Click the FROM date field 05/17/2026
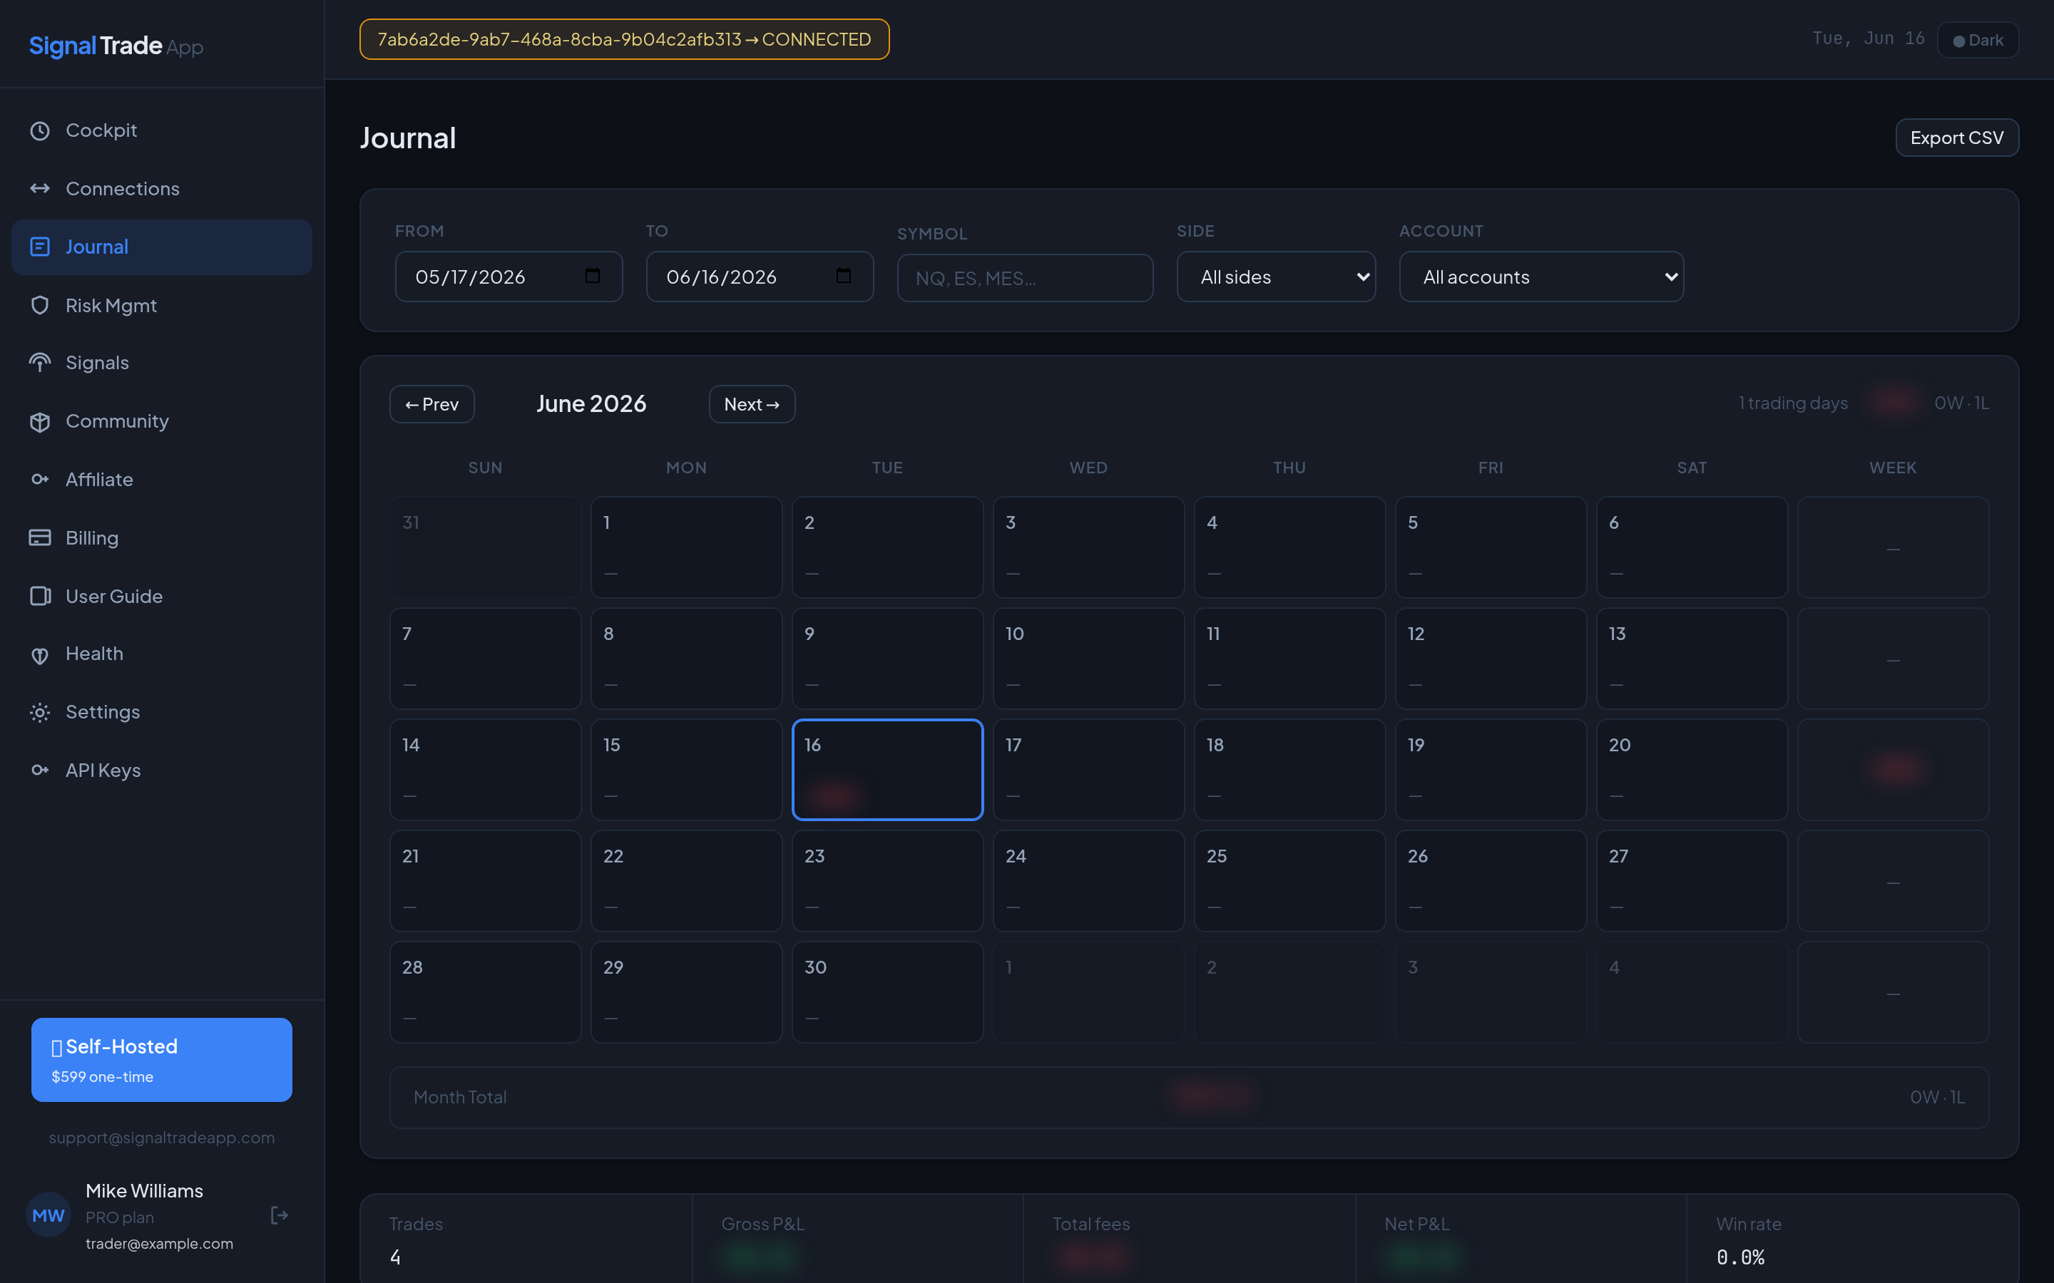The height and width of the screenshot is (1283, 2054). click(509, 277)
